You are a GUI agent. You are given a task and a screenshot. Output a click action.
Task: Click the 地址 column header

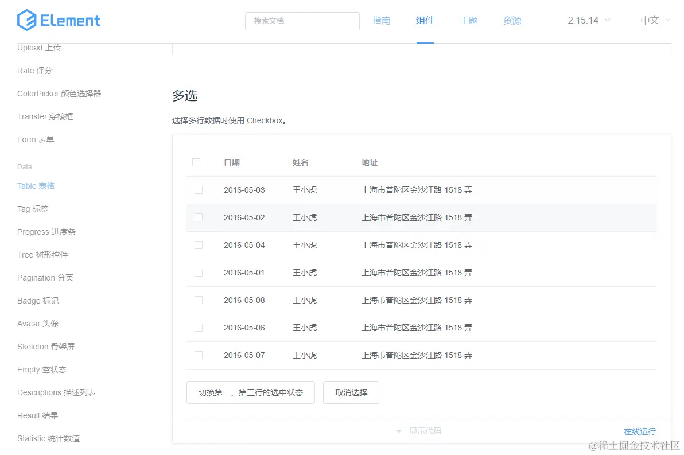click(370, 162)
